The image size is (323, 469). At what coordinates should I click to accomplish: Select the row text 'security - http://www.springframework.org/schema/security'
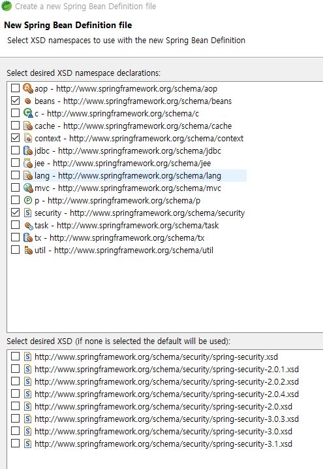tap(140, 213)
